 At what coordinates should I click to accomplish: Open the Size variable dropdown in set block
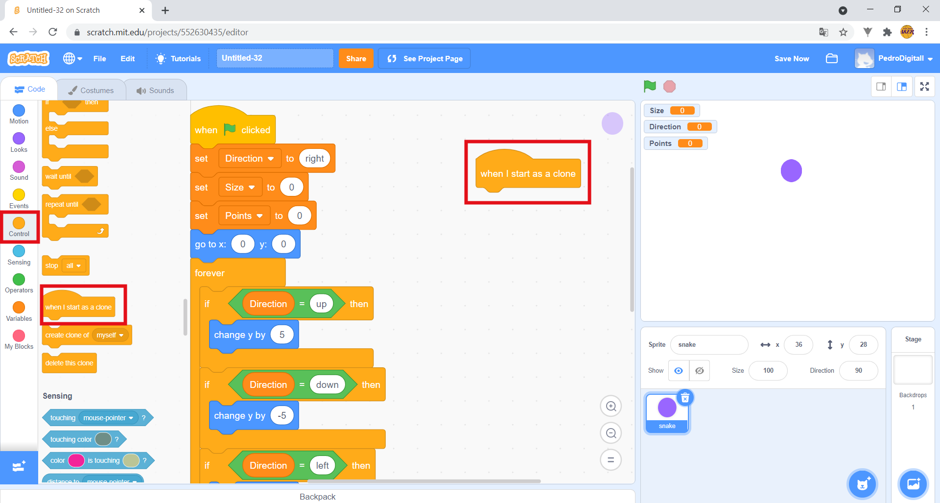[240, 188]
